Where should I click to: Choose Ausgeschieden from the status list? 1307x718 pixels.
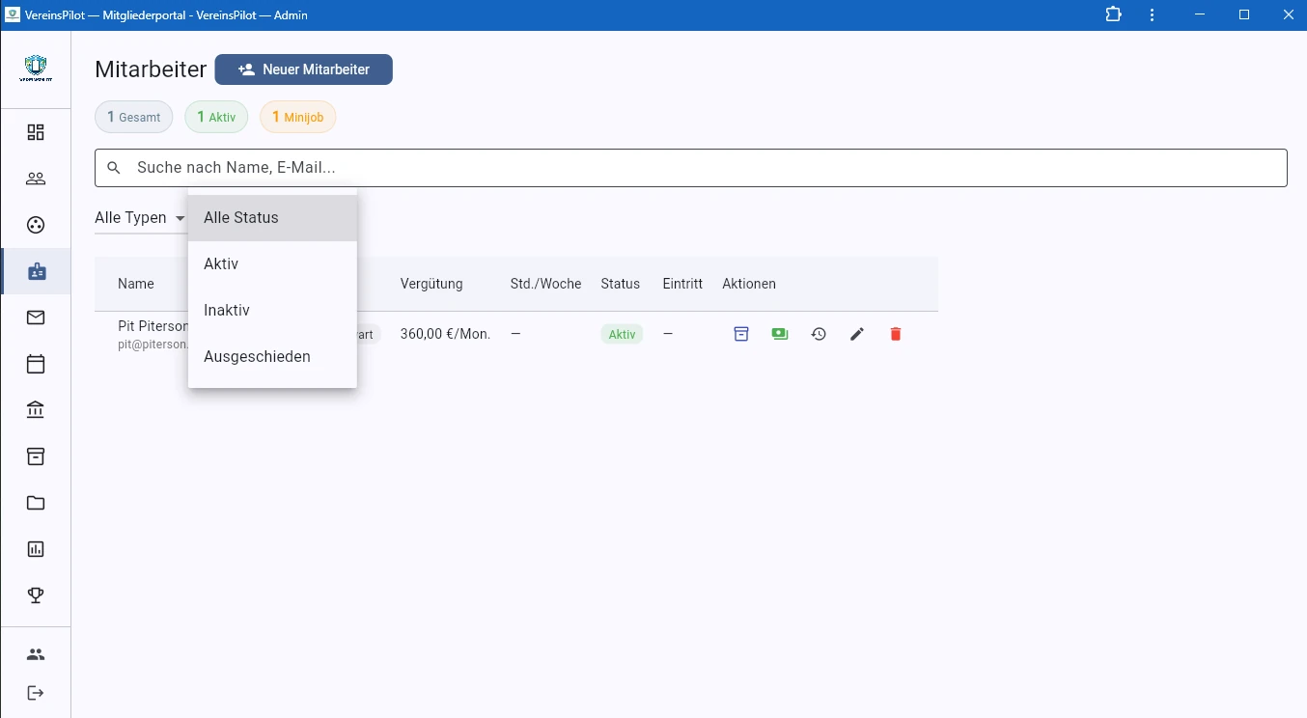tap(257, 356)
